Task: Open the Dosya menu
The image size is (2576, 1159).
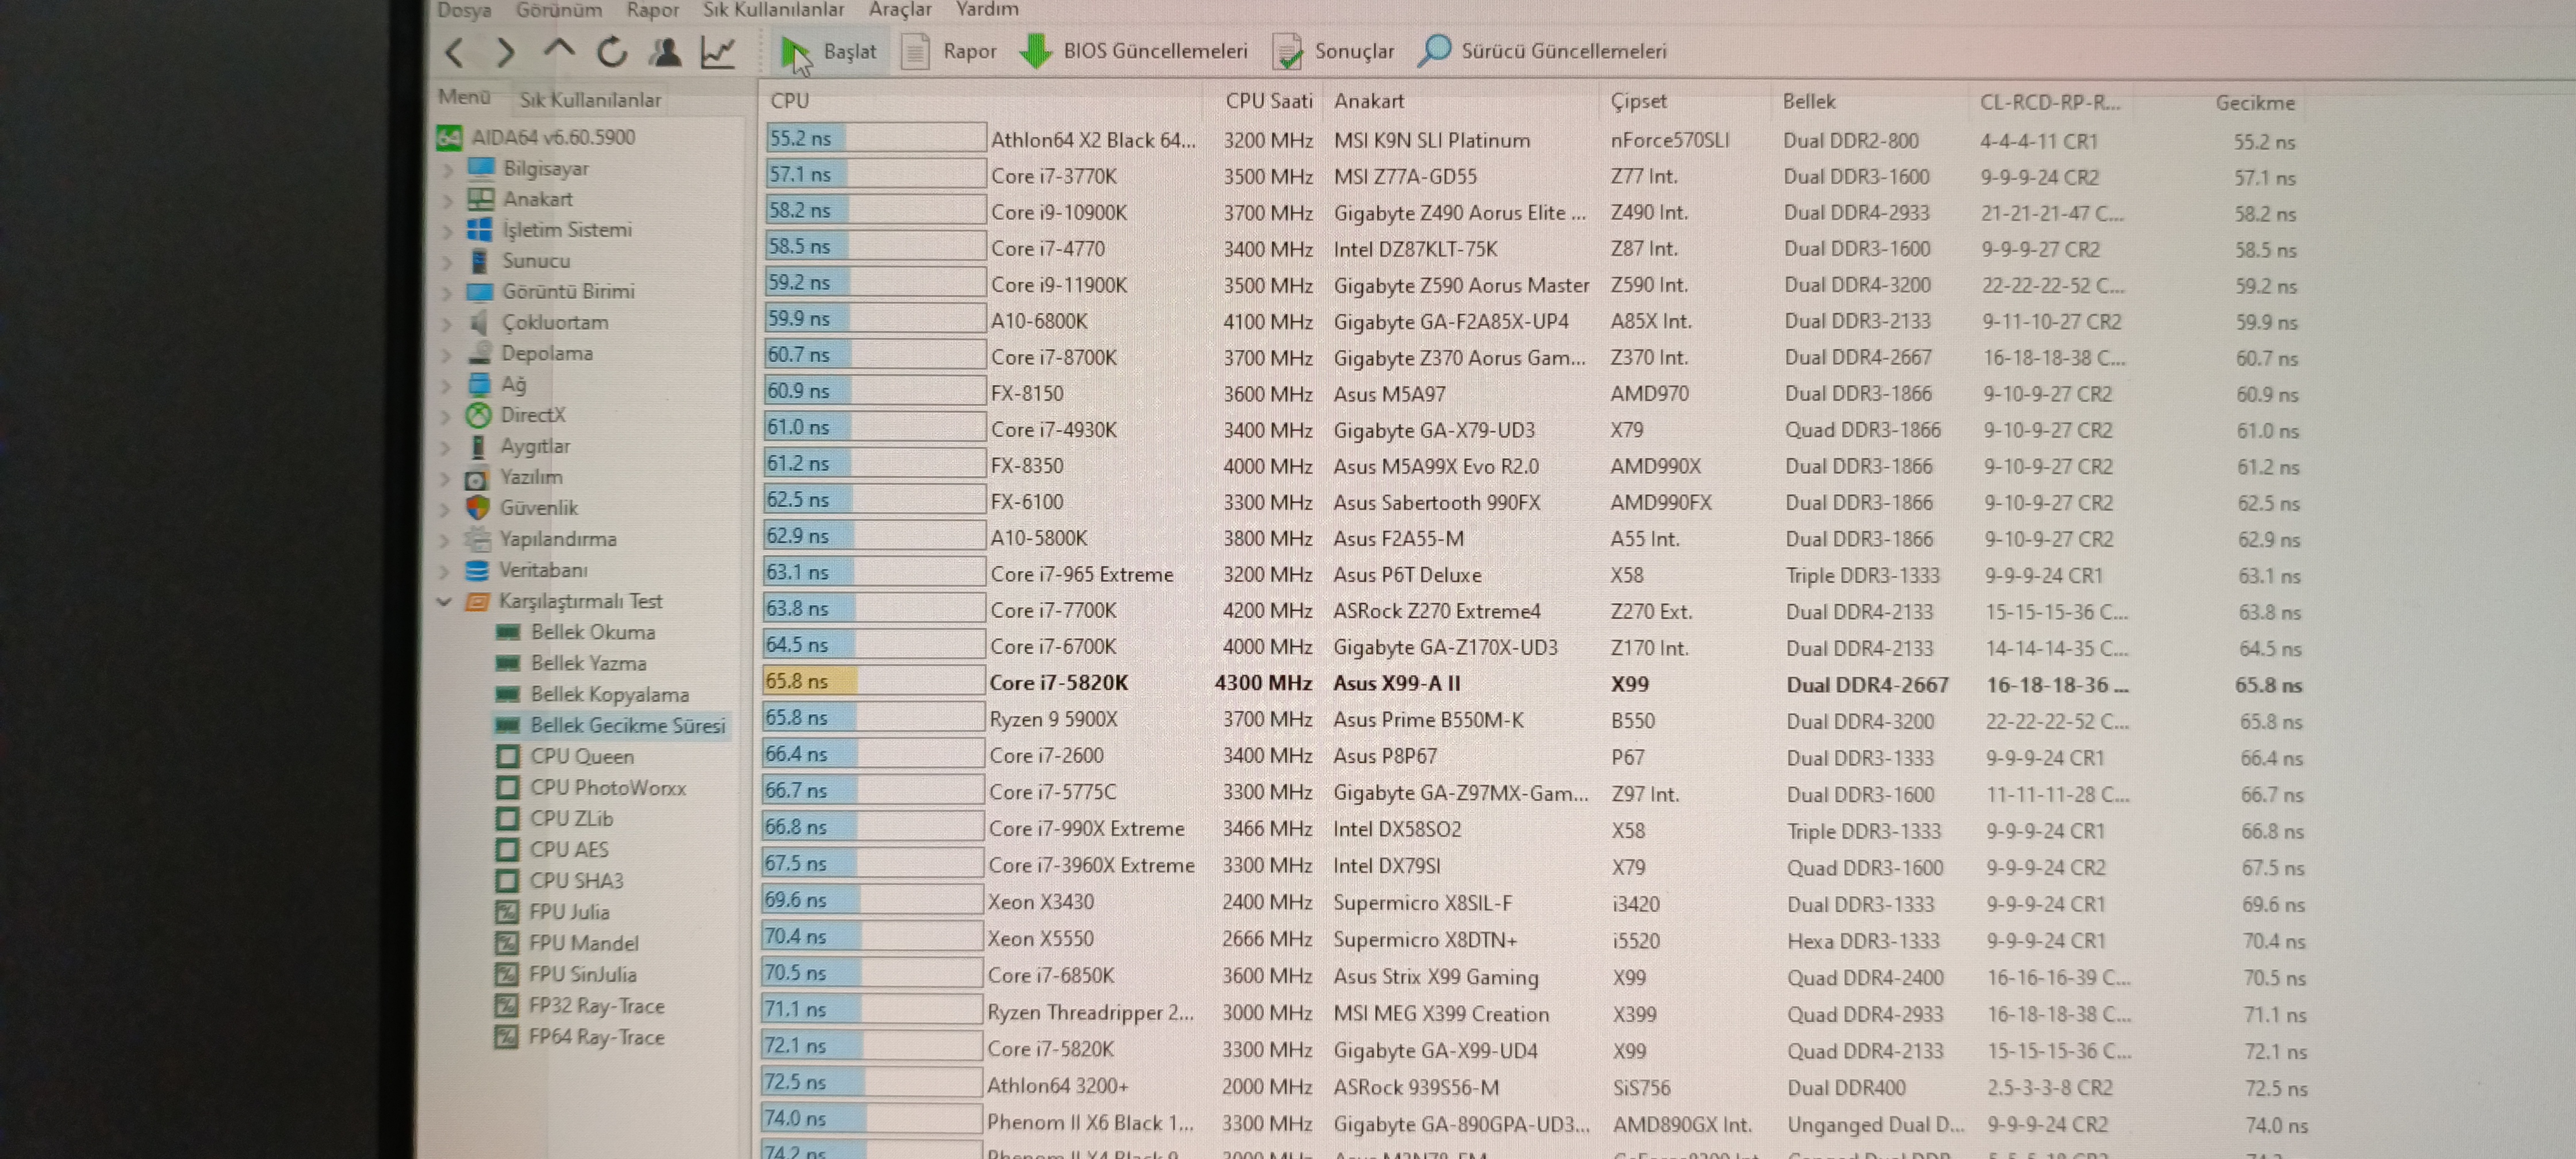Action: click(x=464, y=10)
